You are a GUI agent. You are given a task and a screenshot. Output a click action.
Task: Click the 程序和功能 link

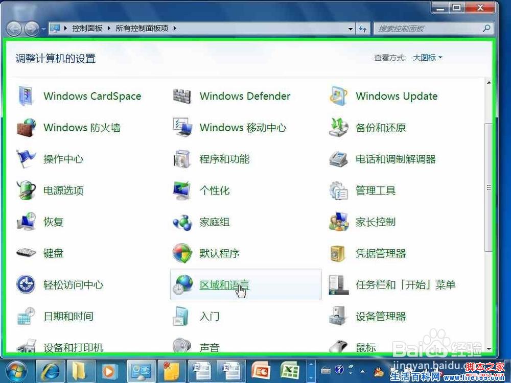224,159
